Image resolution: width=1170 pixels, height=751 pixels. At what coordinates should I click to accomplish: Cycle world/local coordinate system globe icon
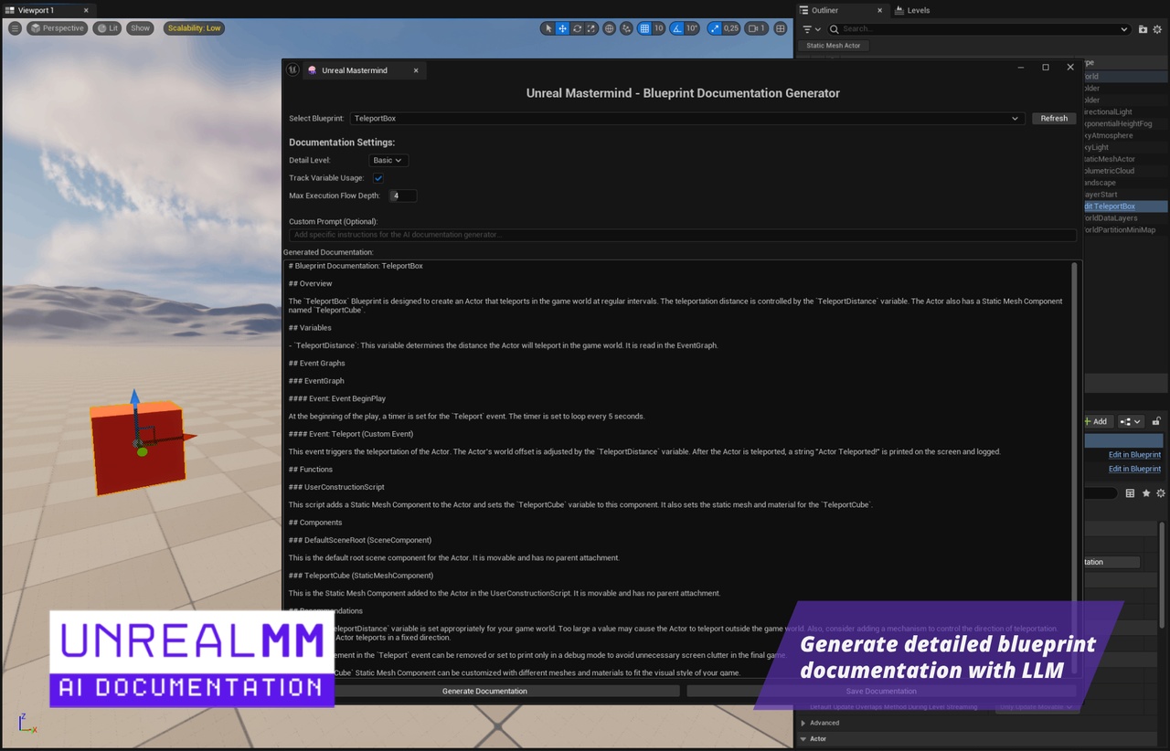click(x=610, y=28)
